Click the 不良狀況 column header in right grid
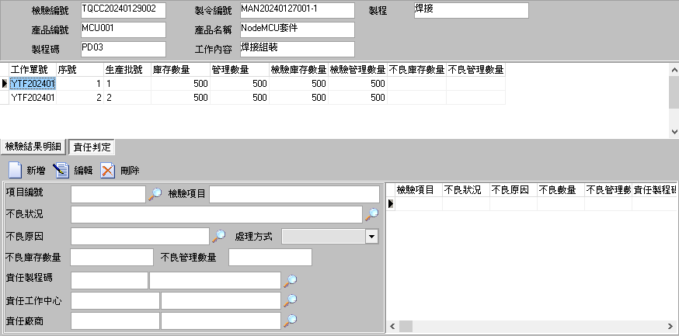 coord(466,190)
